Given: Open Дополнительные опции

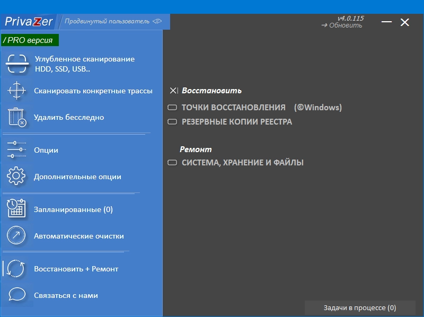Looking at the screenshot, I should point(77,177).
